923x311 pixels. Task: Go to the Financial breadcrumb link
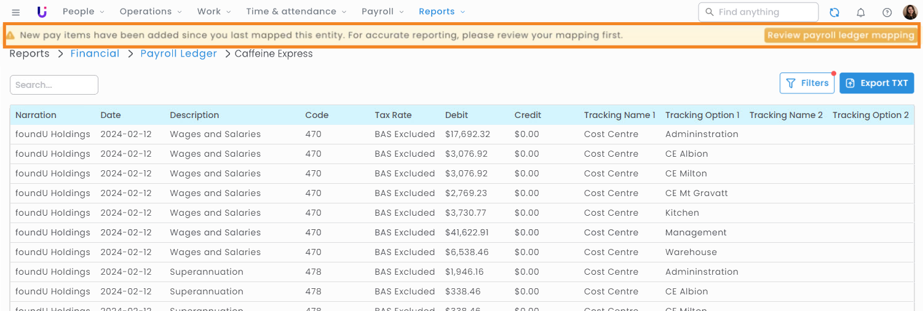pos(95,53)
